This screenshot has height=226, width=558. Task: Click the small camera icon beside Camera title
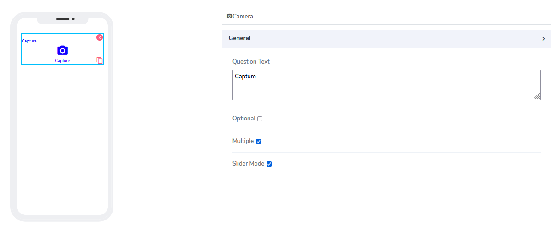click(x=229, y=16)
